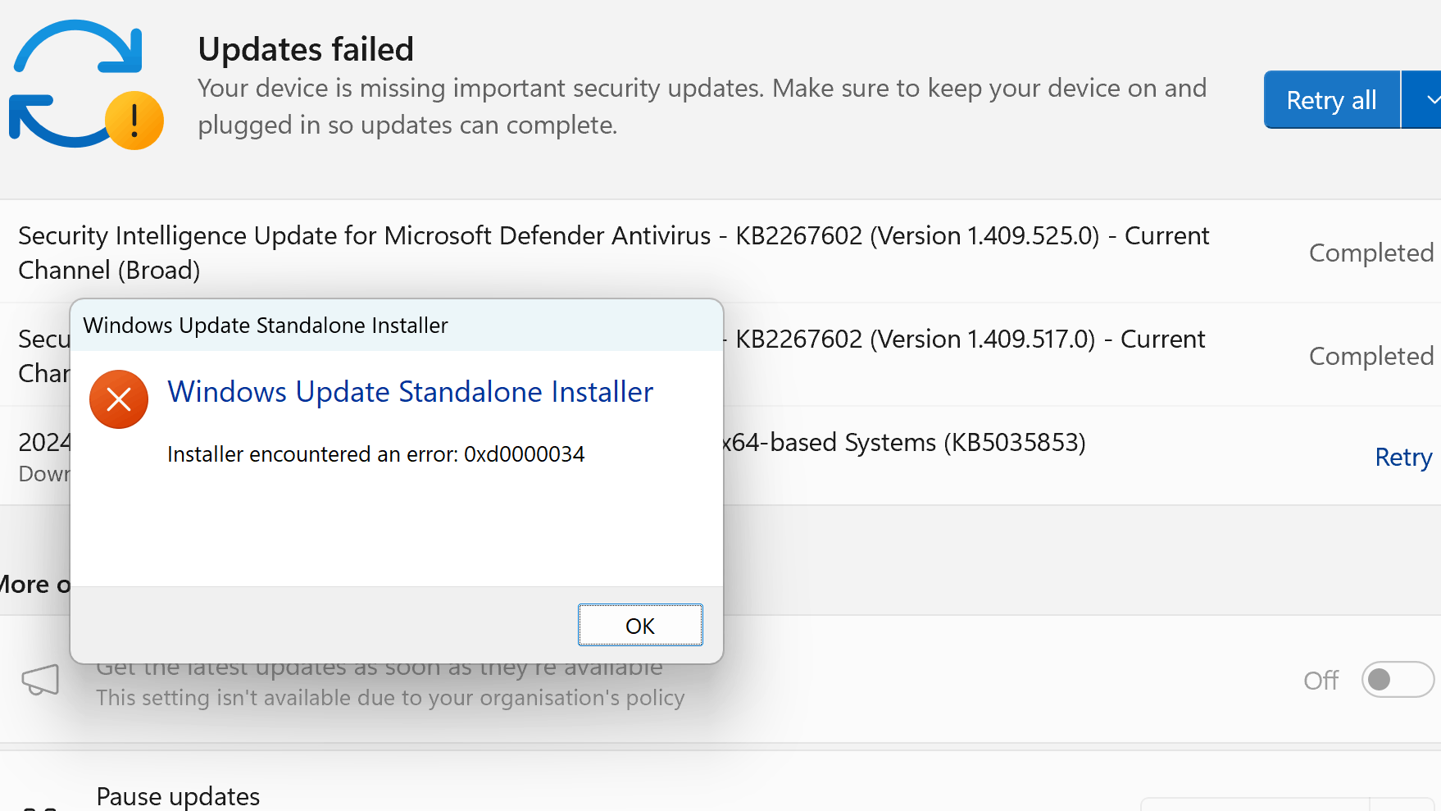Click the megaphone icon for latest updates
The image size is (1441, 811).
(40, 680)
